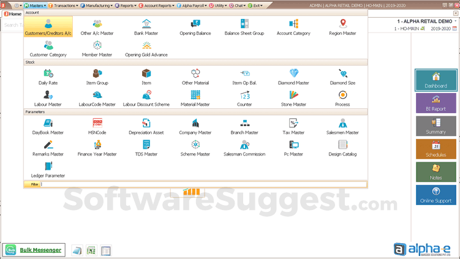Viewport: 460px width, 259px height.
Task: Open Pc Master
Action: pyautogui.click(x=293, y=148)
